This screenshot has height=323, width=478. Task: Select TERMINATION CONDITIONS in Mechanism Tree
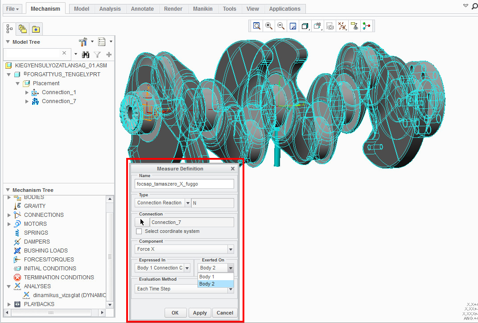(59, 277)
